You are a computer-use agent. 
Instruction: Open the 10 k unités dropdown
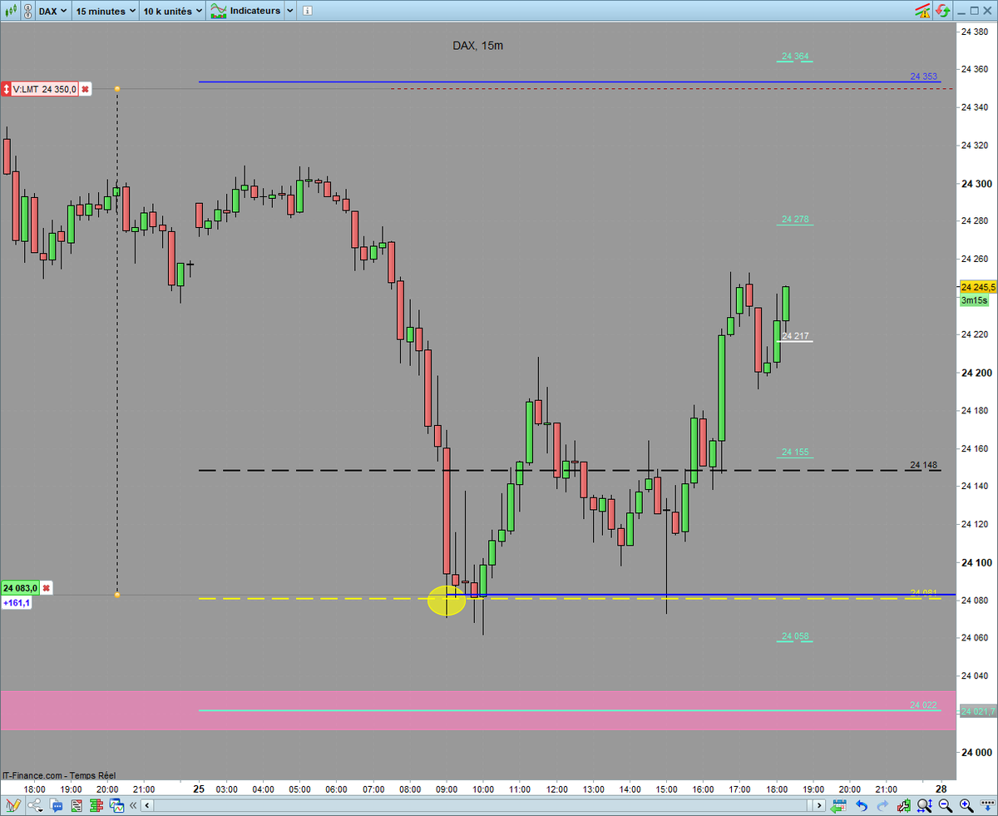click(172, 12)
